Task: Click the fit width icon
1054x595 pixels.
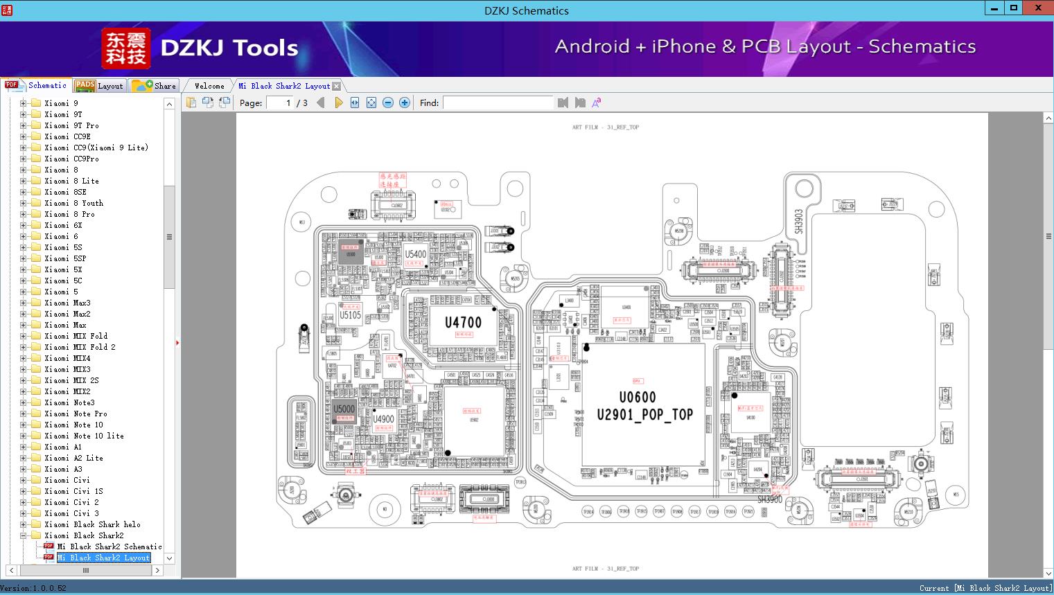Action: (x=355, y=103)
